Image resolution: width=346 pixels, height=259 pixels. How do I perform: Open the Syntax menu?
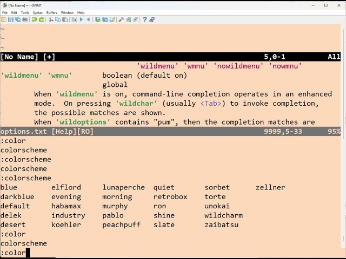click(38, 12)
